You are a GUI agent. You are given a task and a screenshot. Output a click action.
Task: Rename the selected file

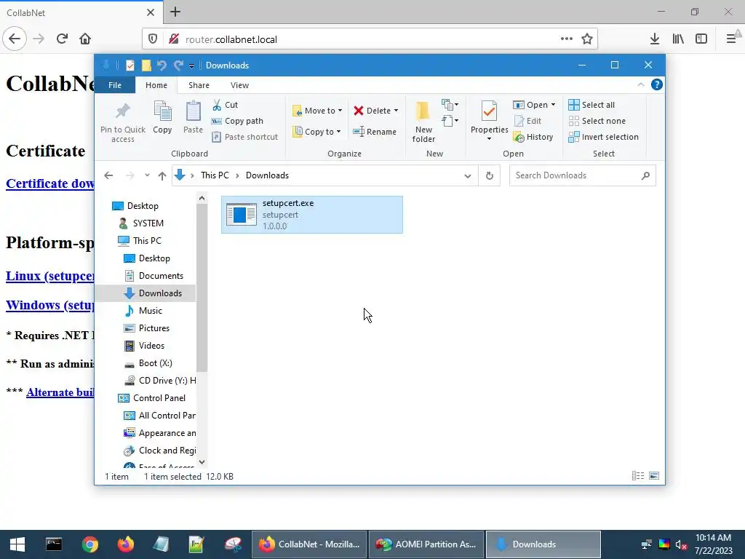point(375,132)
